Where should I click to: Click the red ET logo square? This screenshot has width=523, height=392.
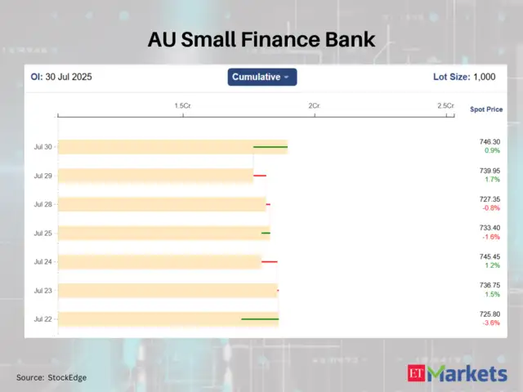417,374
